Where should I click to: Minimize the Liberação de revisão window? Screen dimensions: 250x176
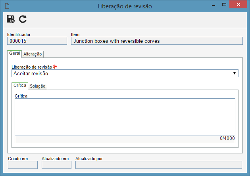tap(213, 6)
